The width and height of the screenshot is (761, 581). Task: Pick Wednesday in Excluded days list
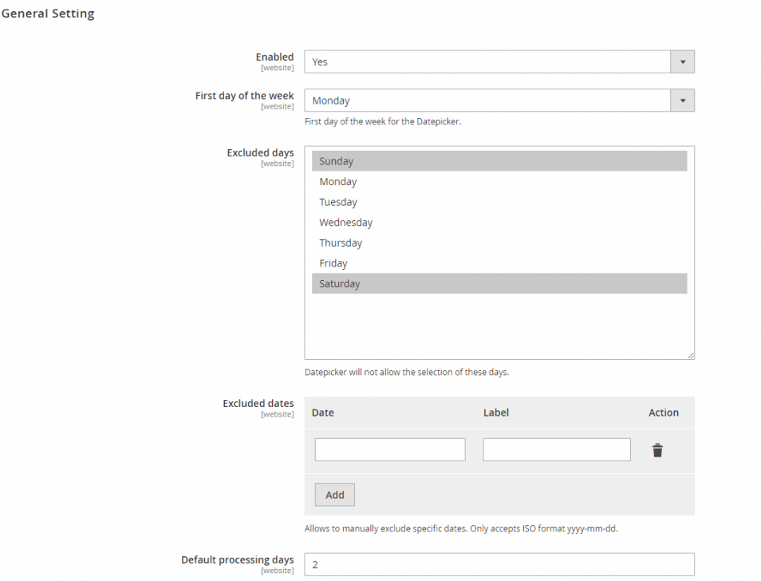[x=499, y=223]
